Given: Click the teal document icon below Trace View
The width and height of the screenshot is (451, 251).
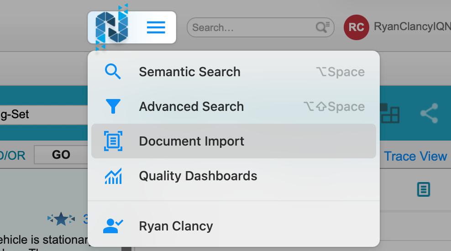Looking at the screenshot, I should 424,189.
